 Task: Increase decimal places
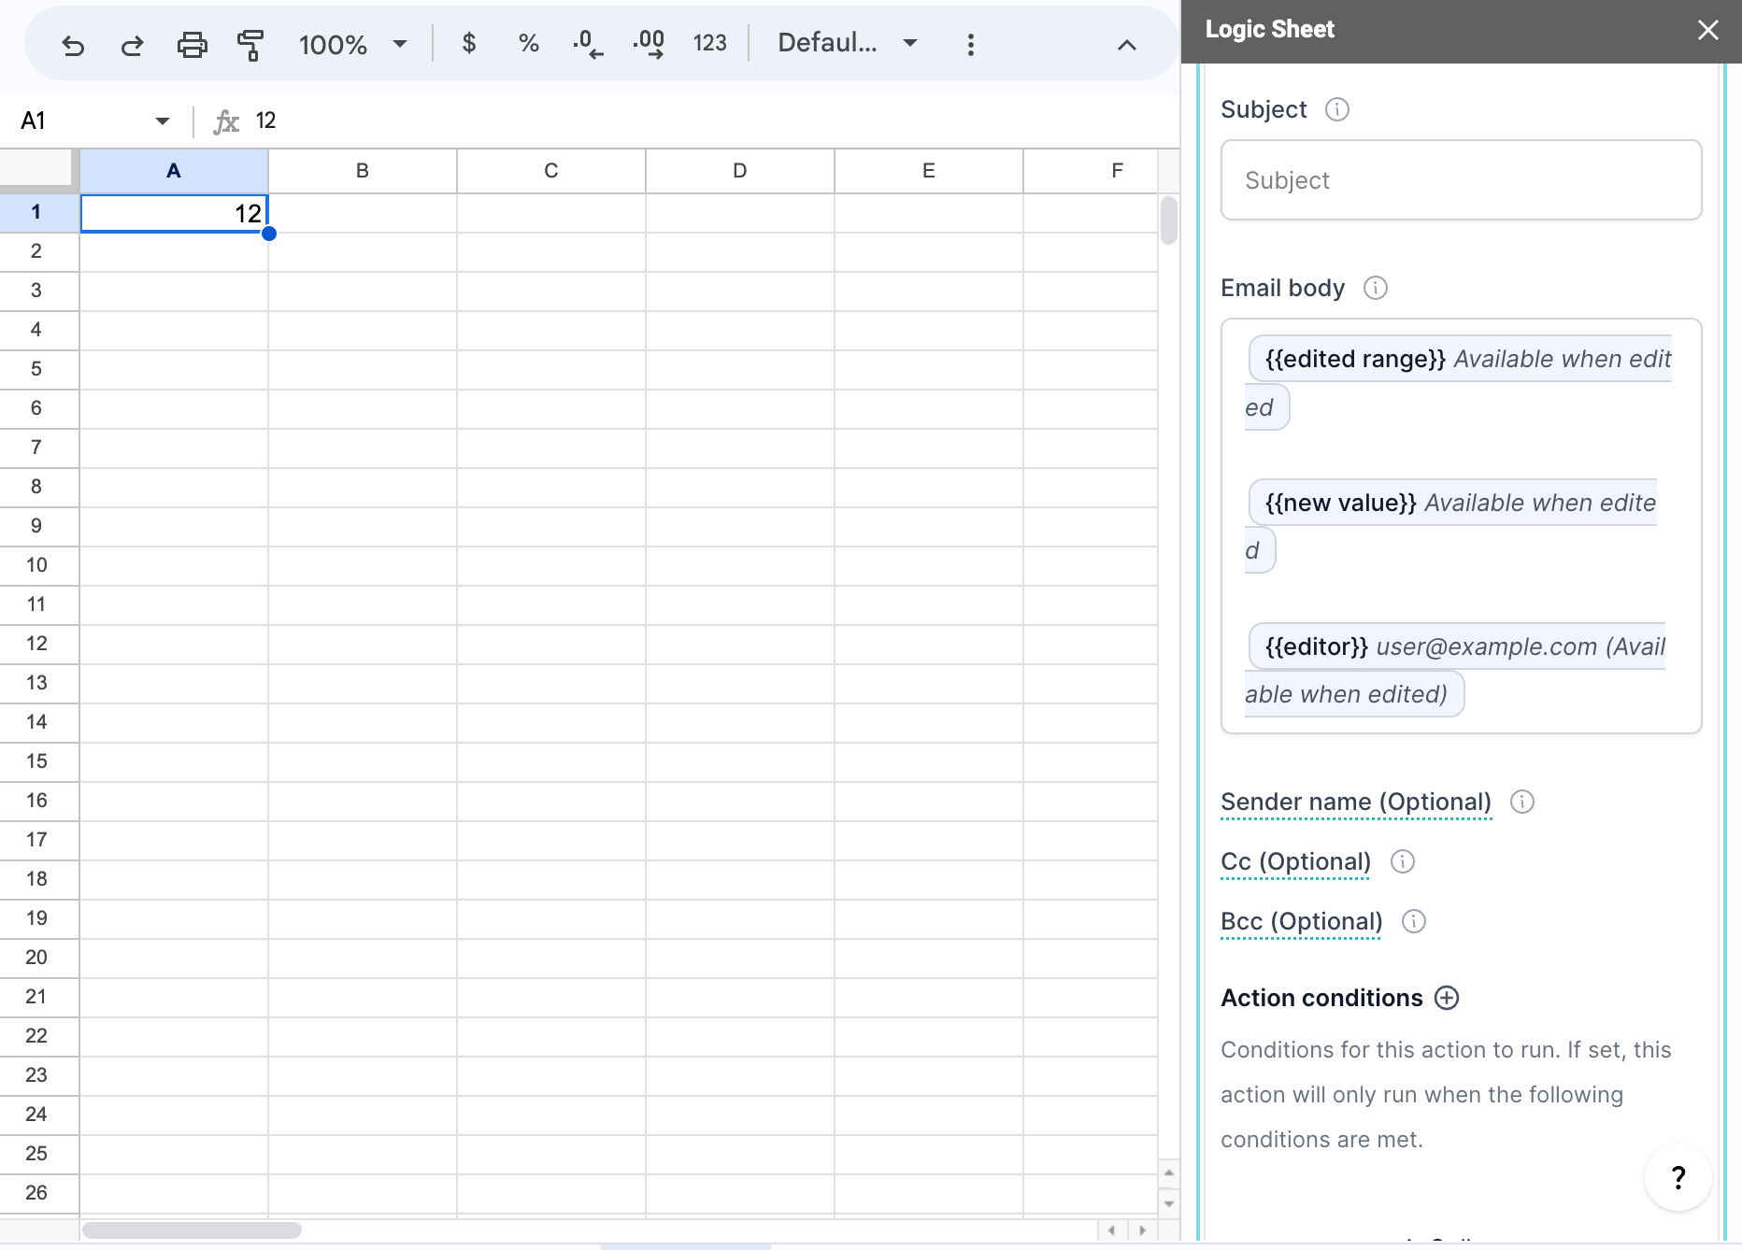point(647,43)
